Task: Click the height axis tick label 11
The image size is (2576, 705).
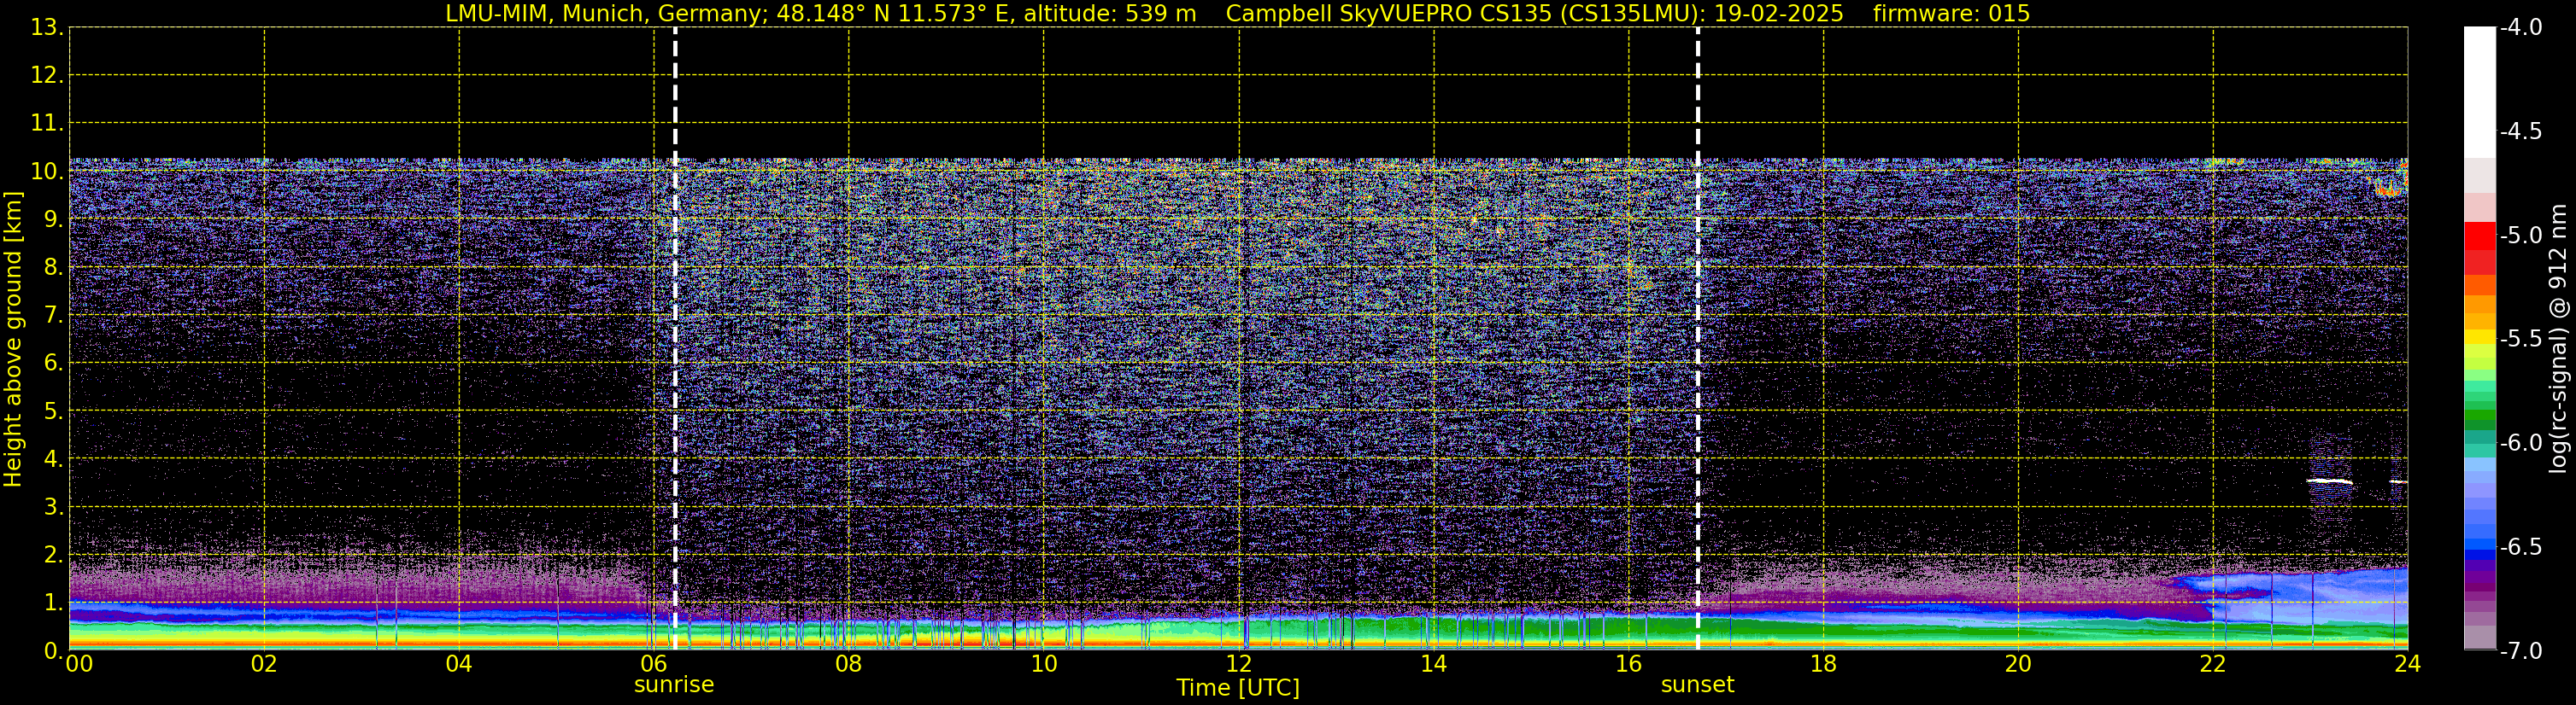Action: [46, 124]
